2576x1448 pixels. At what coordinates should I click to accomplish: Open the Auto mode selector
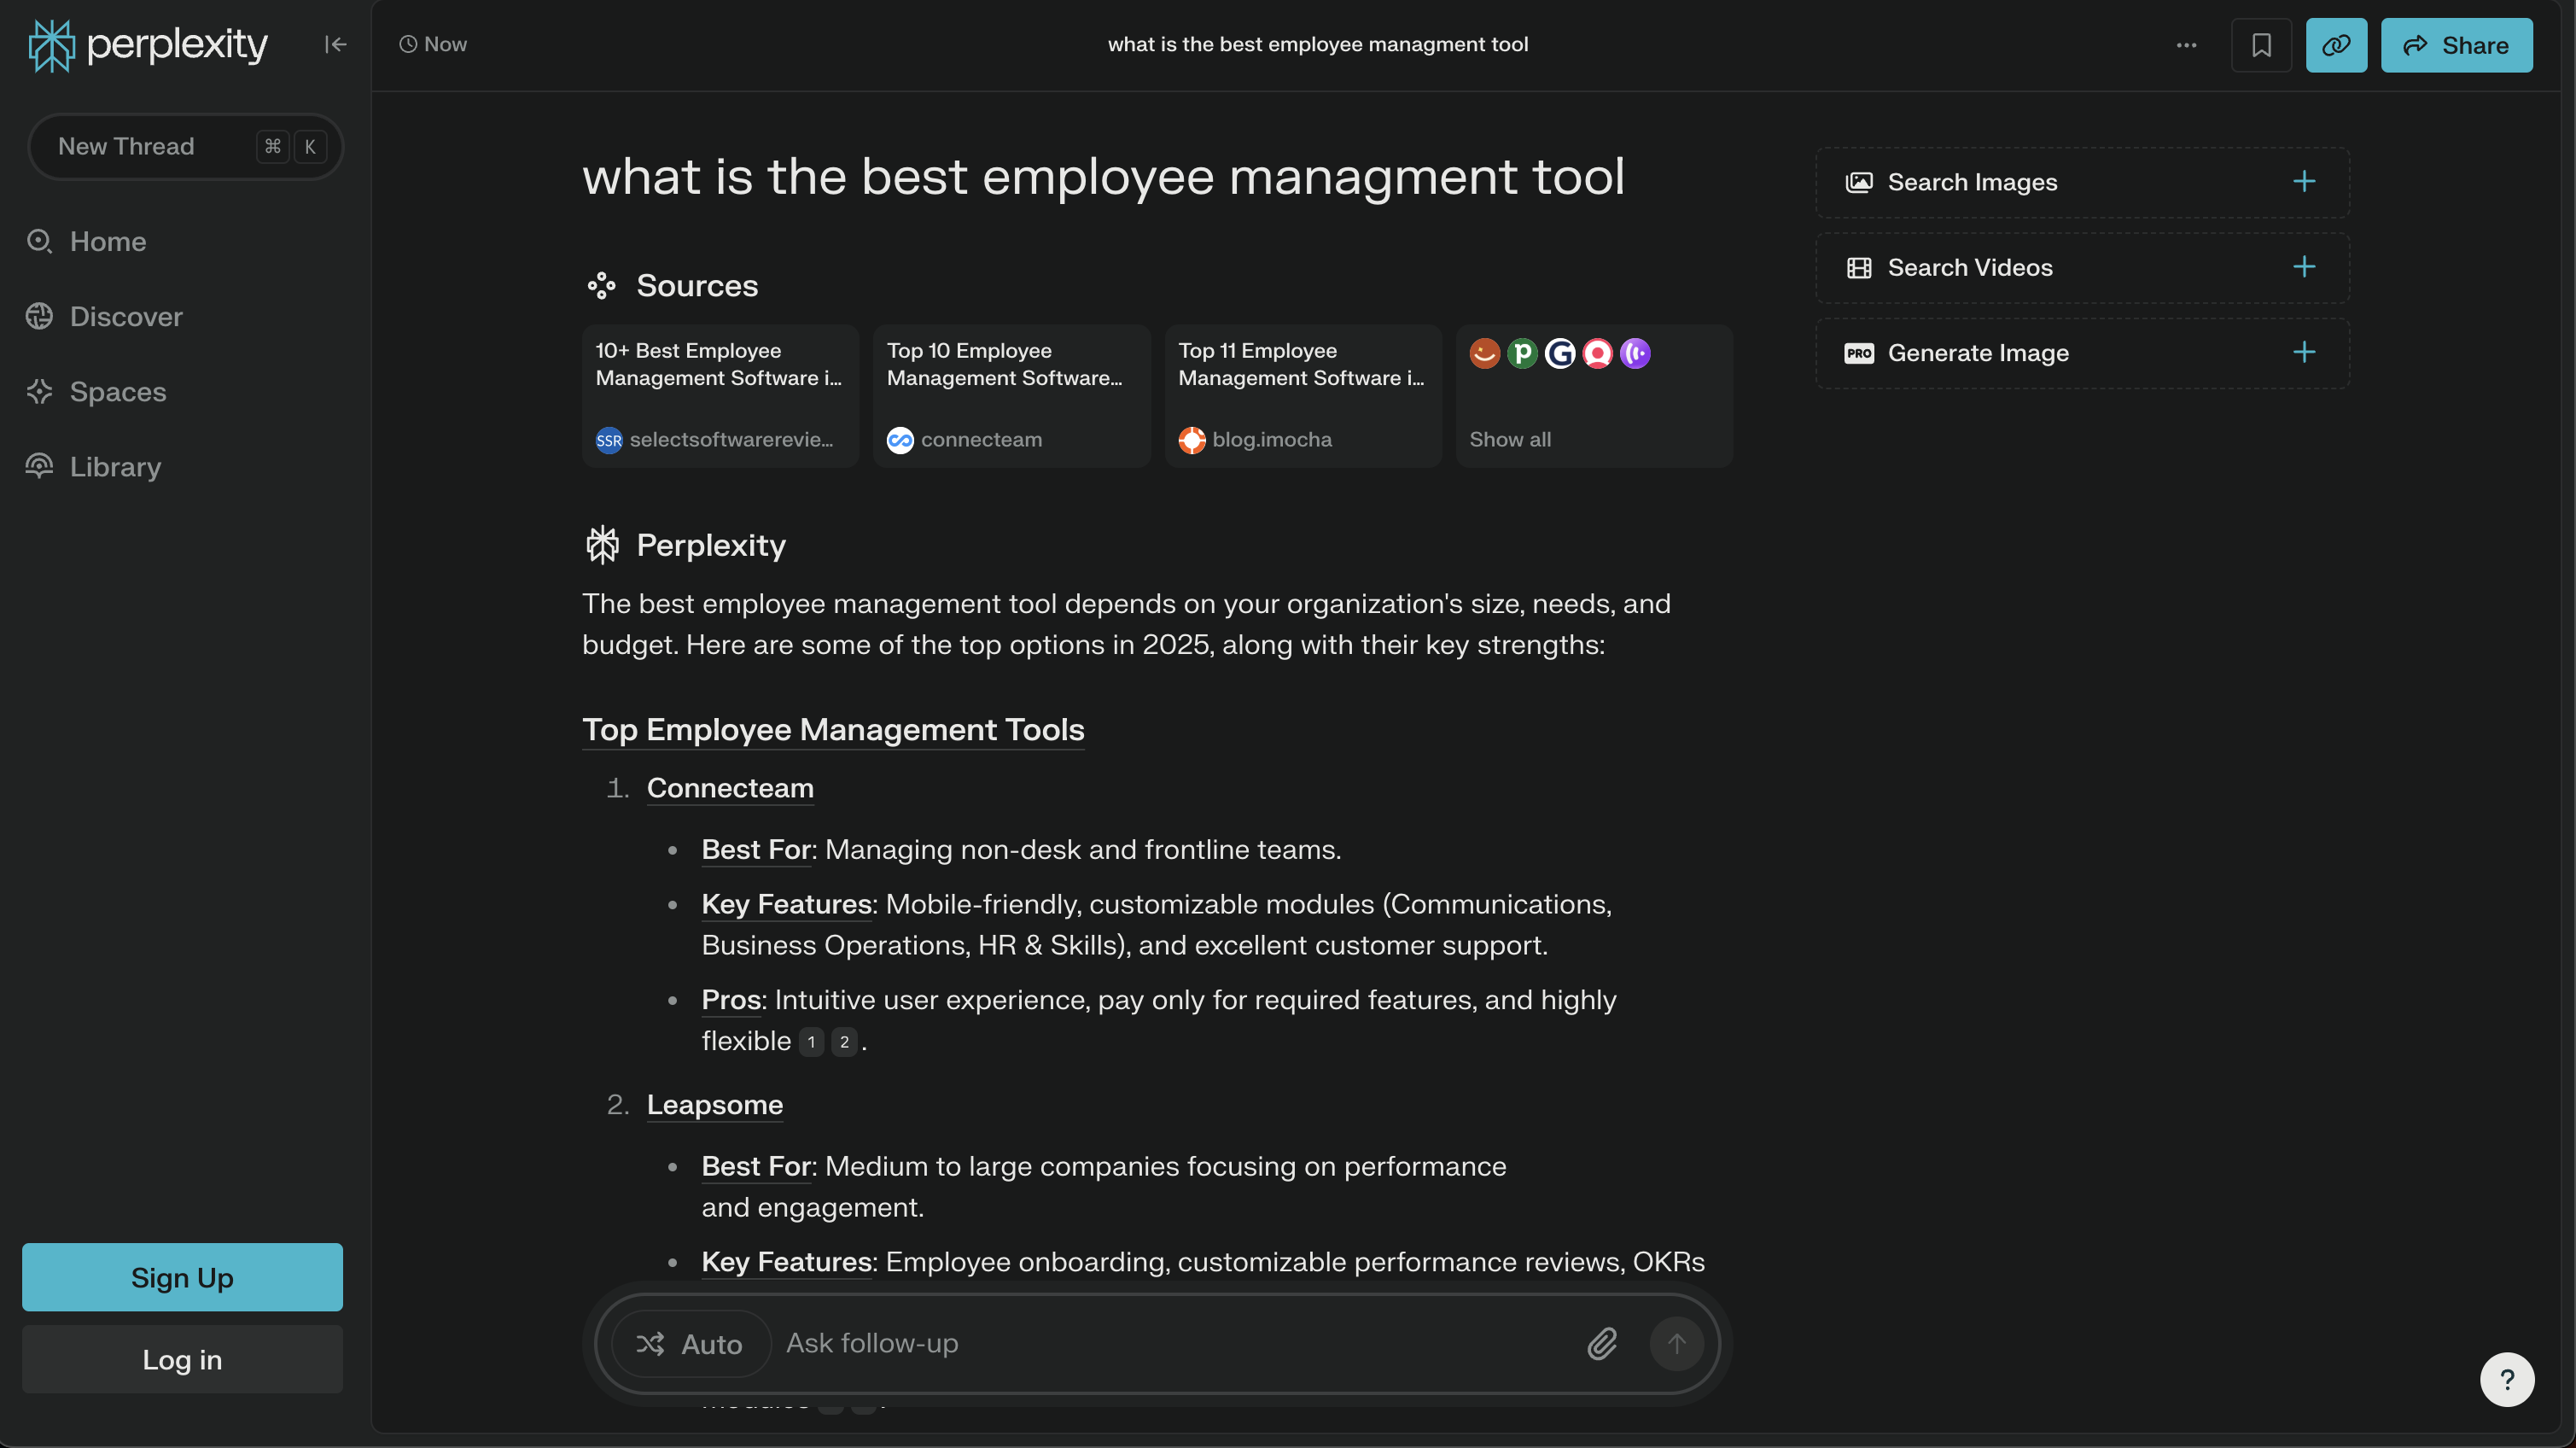click(x=690, y=1343)
